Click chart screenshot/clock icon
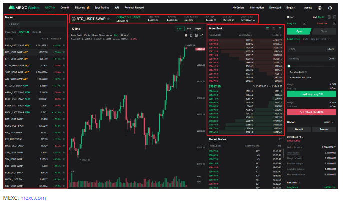343x201 pixels. point(196,35)
